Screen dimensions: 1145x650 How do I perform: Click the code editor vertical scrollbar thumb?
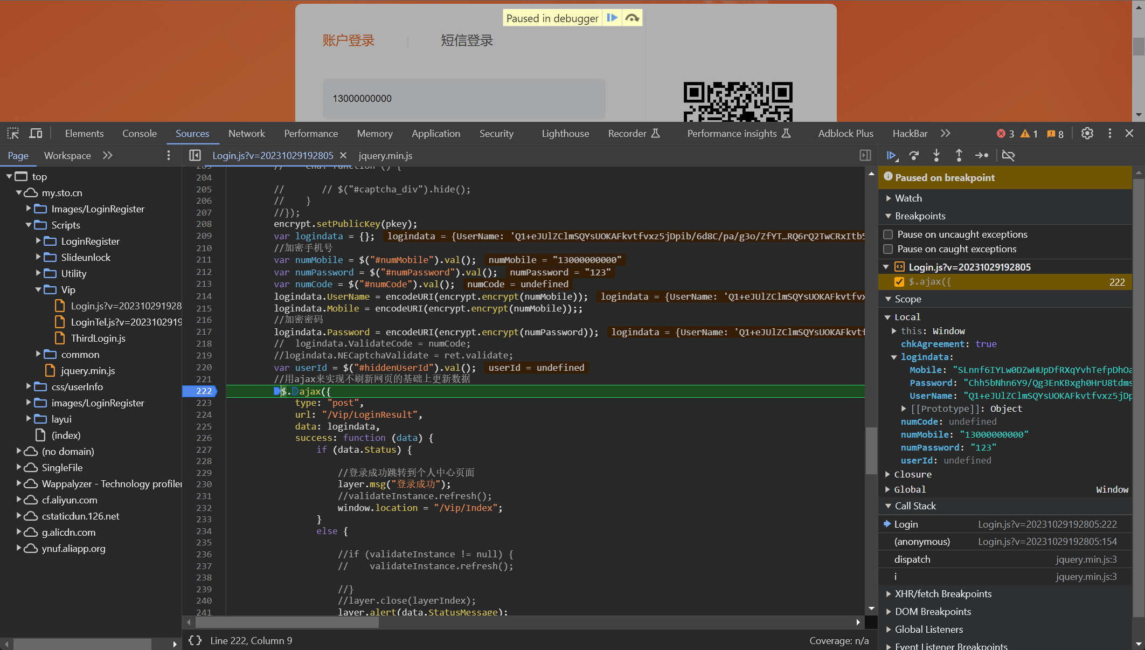tap(871, 451)
